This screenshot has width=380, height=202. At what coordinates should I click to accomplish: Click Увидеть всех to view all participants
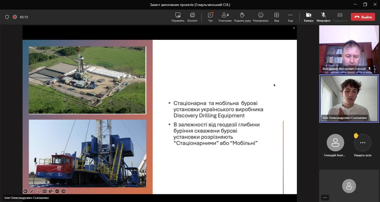[x=362, y=143]
